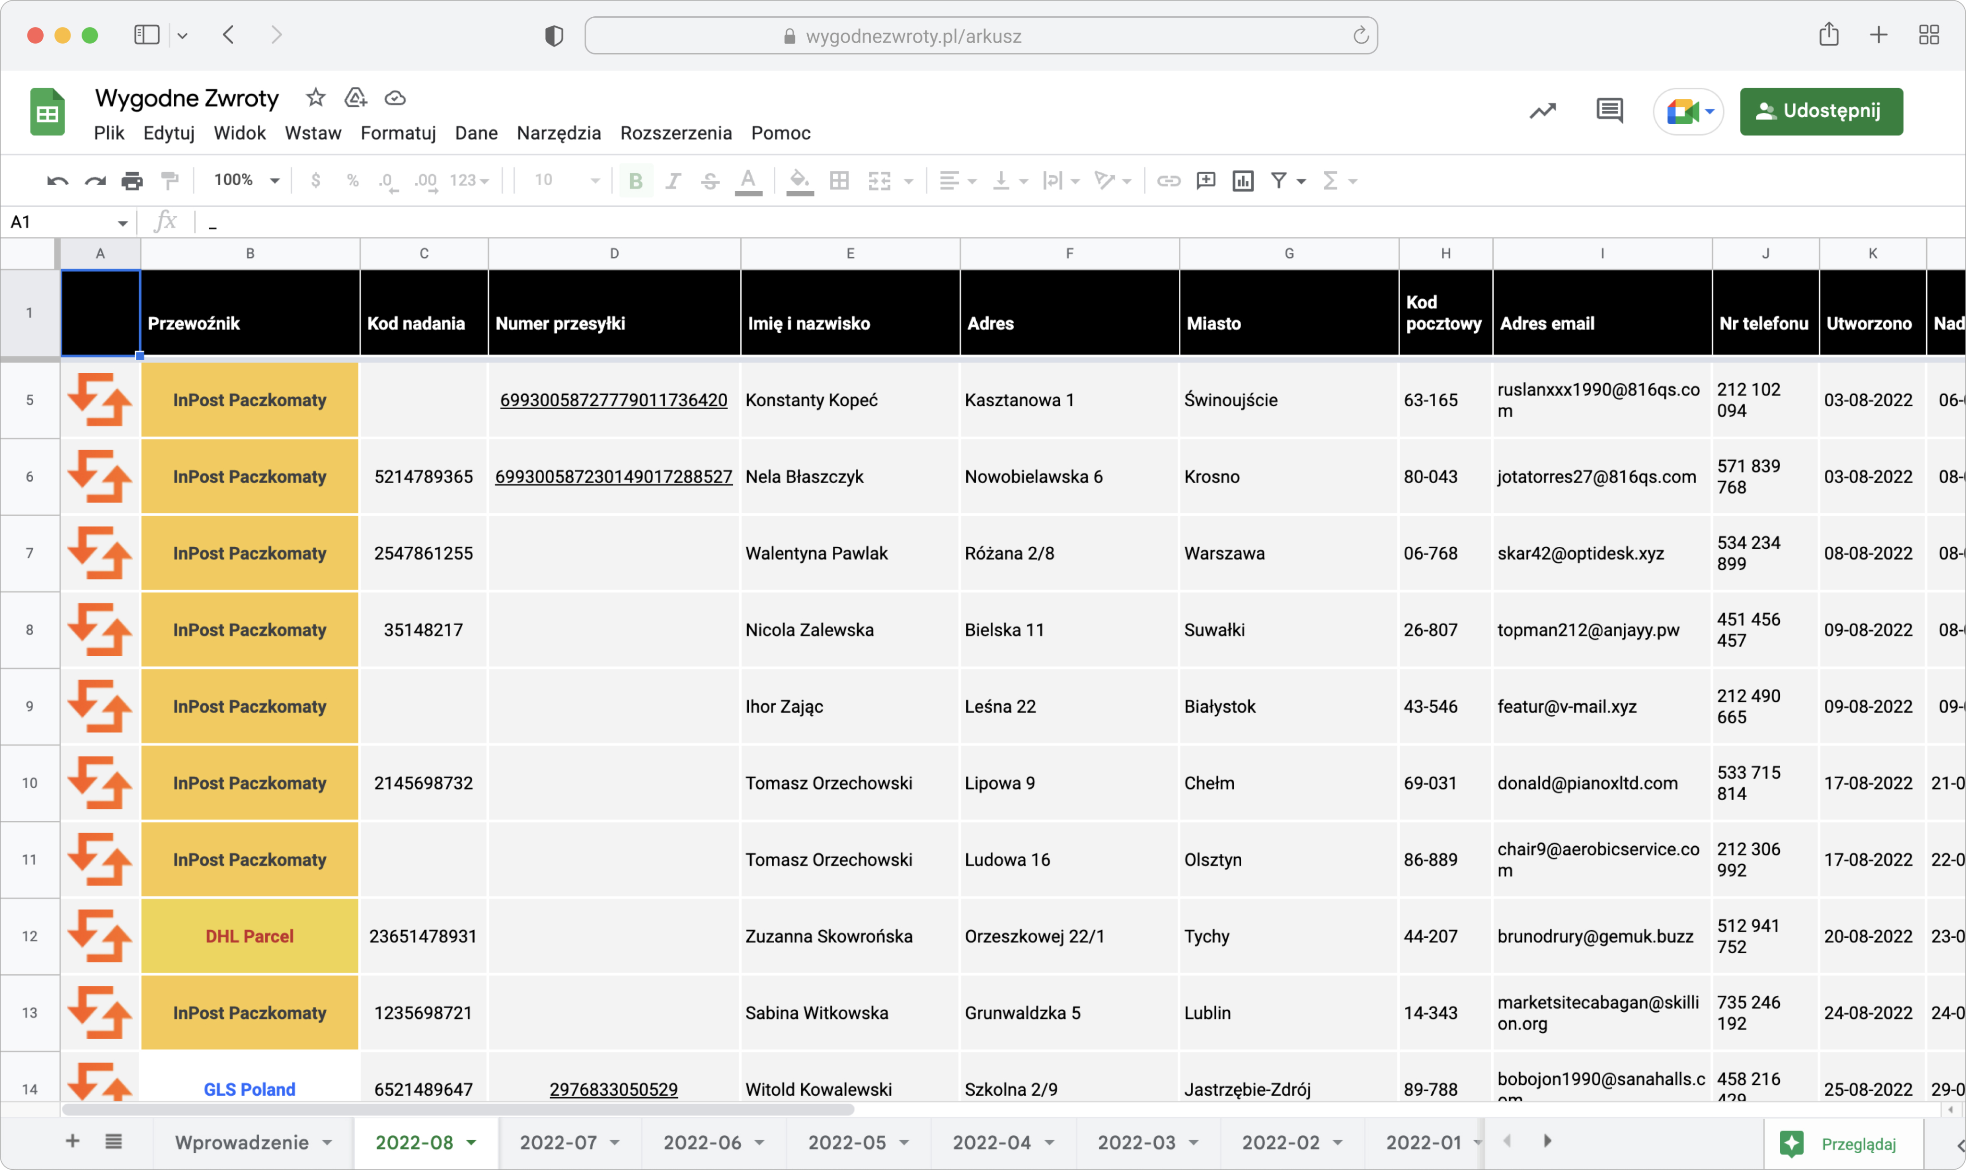
Task: Open the cell name box dropdown
Action: (122, 223)
